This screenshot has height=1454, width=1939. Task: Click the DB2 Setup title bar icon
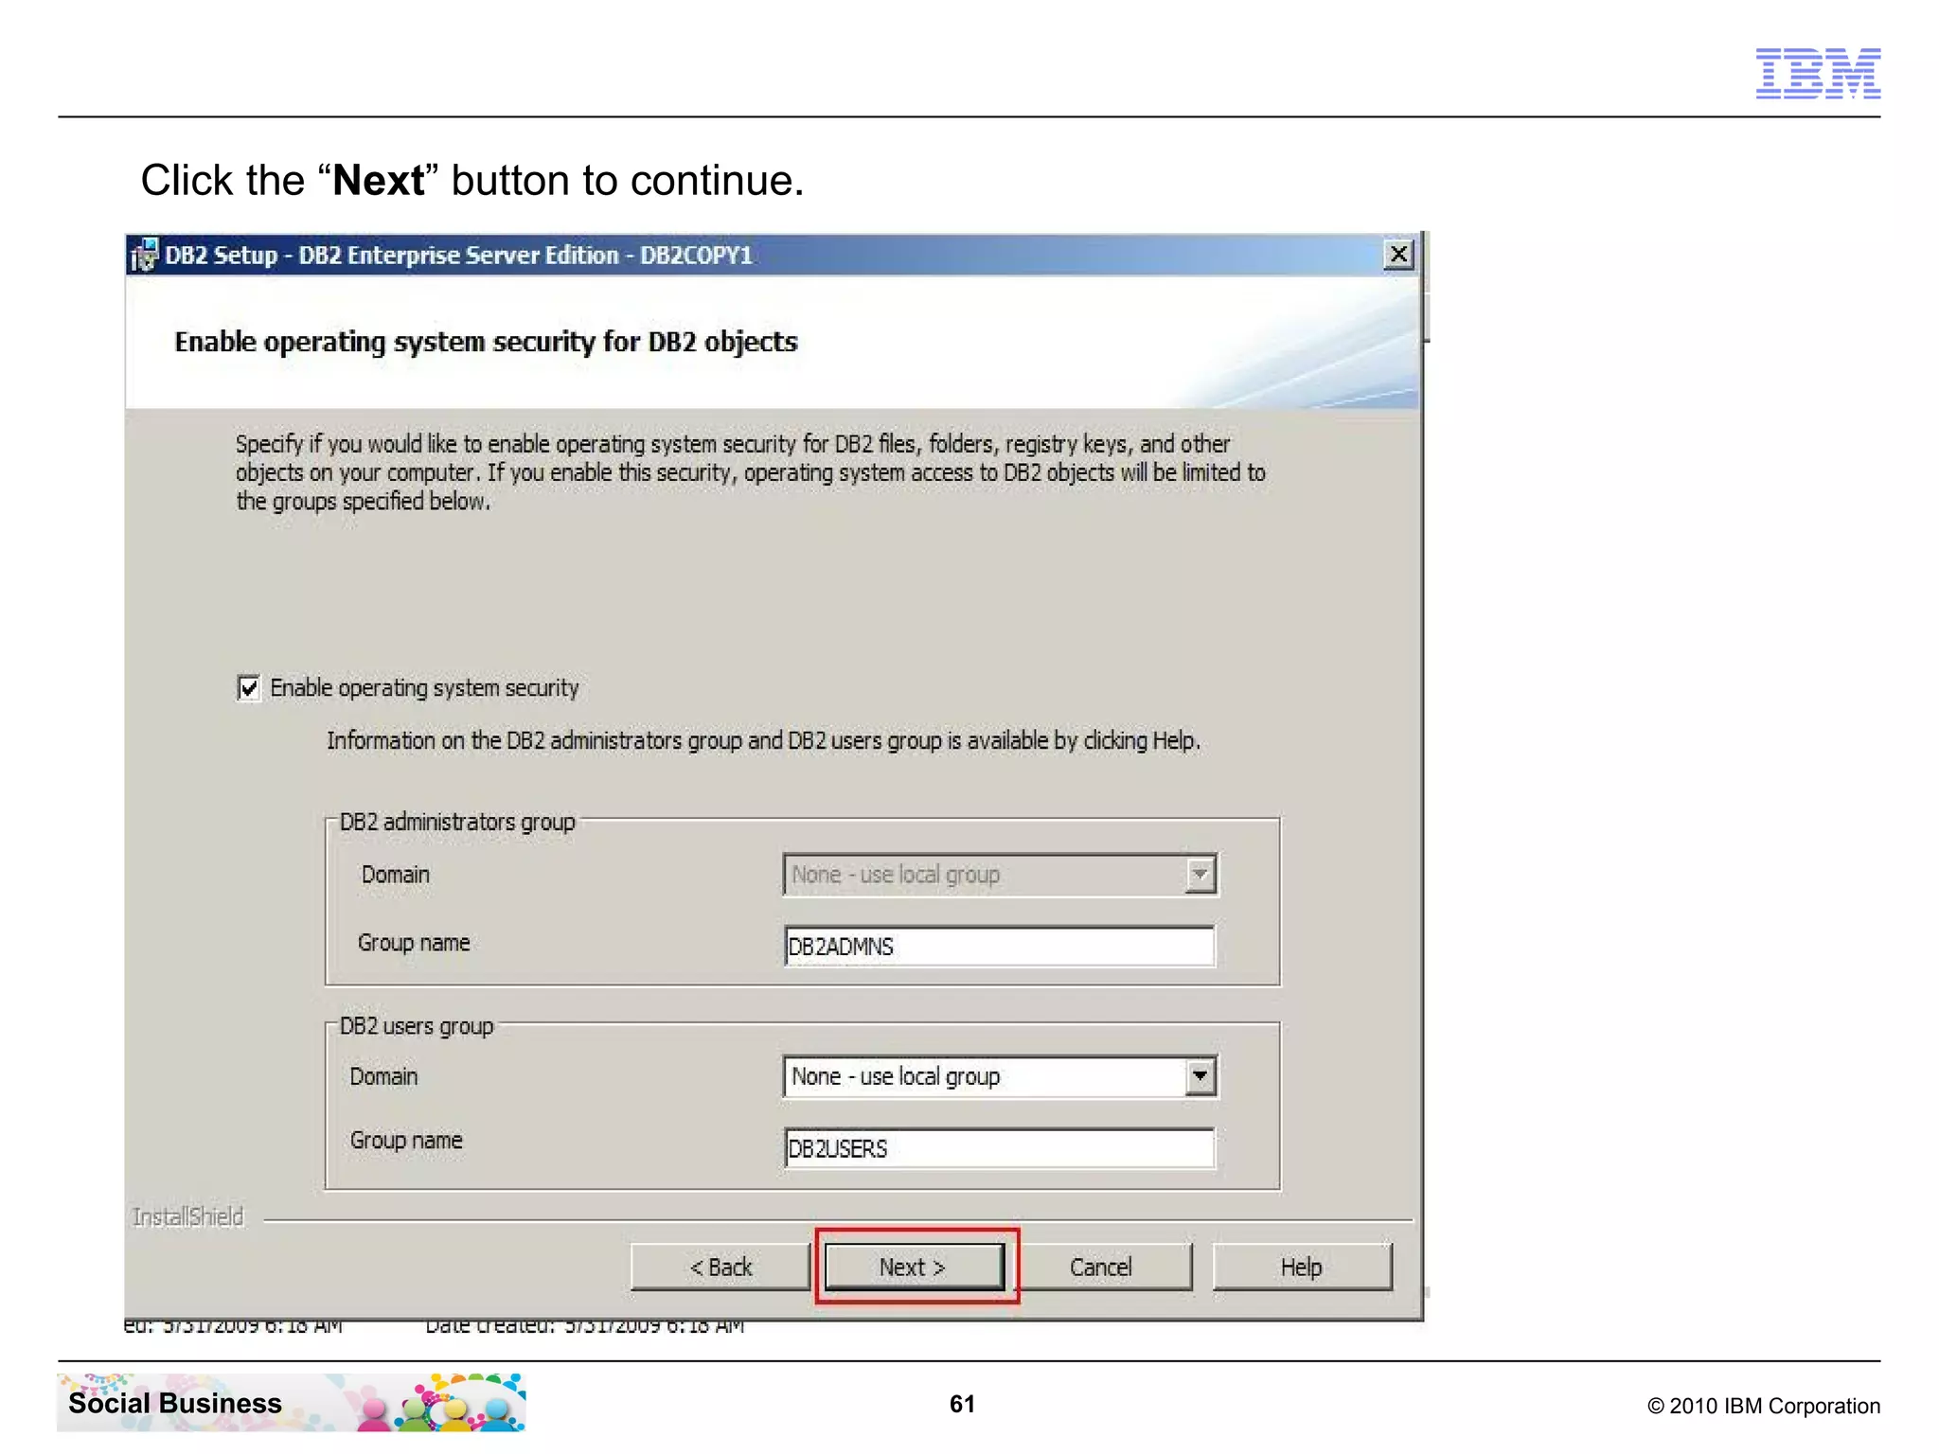(144, 255)
